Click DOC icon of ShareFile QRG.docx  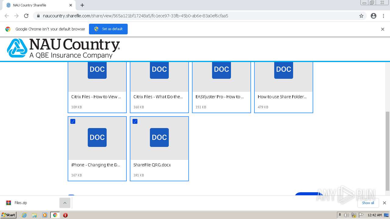pos(159,137)
